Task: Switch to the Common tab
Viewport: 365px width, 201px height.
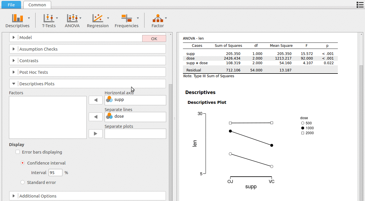Action: [37, 5]
